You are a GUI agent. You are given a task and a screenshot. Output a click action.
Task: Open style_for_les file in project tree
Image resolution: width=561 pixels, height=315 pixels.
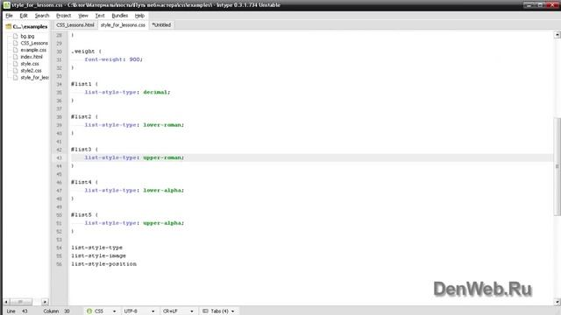point(34,78)
